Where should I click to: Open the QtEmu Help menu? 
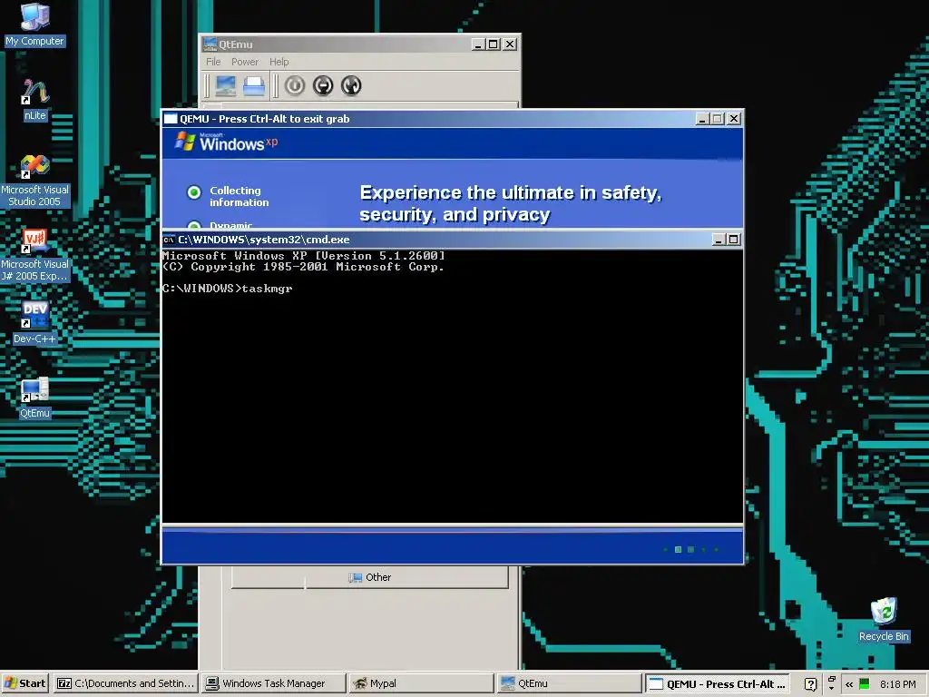[x=279, y=62]
